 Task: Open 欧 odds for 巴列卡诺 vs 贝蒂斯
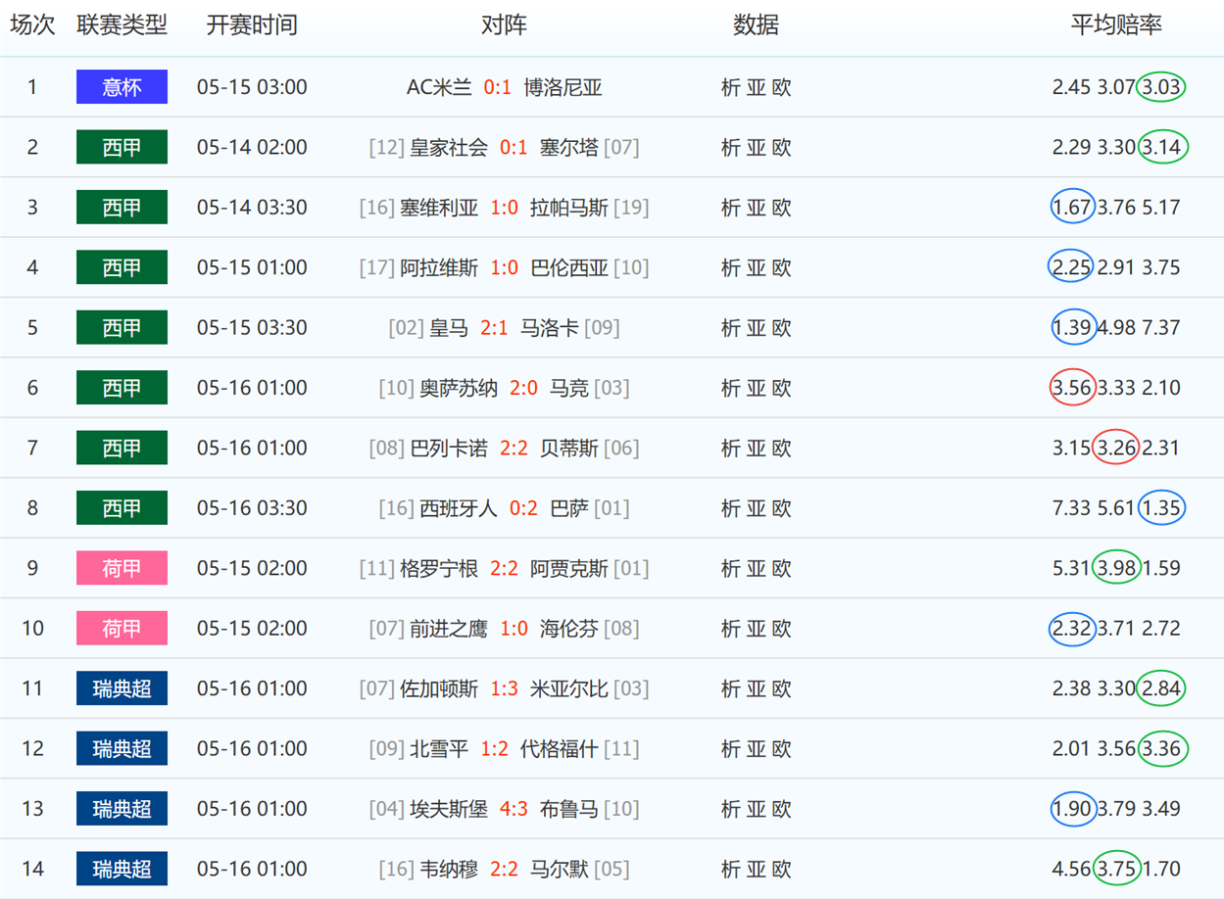coord(781,448)
